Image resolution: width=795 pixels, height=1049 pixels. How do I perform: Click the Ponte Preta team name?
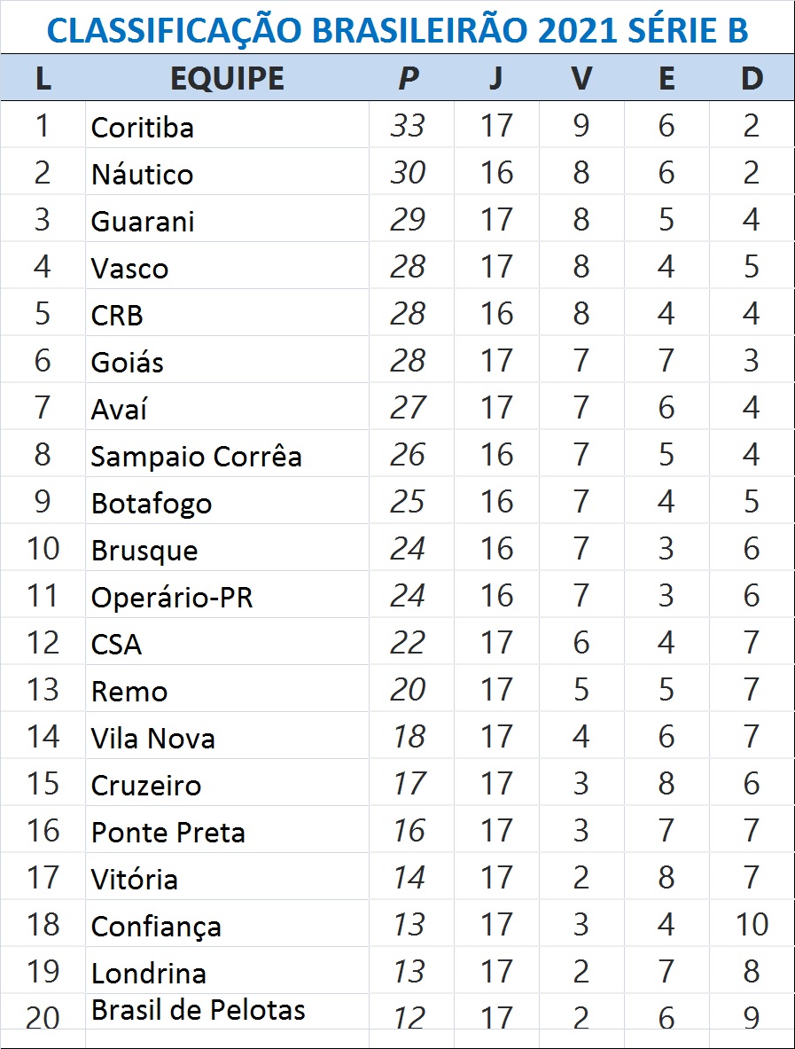tap(168, 832)
